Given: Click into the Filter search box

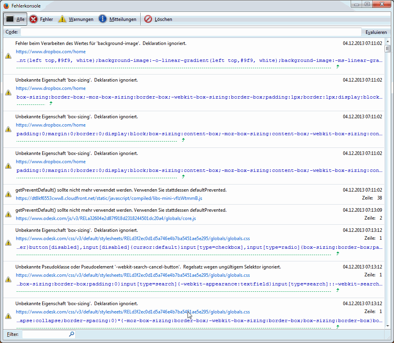Looking at the screenshot, I should [x=45, y=334].
